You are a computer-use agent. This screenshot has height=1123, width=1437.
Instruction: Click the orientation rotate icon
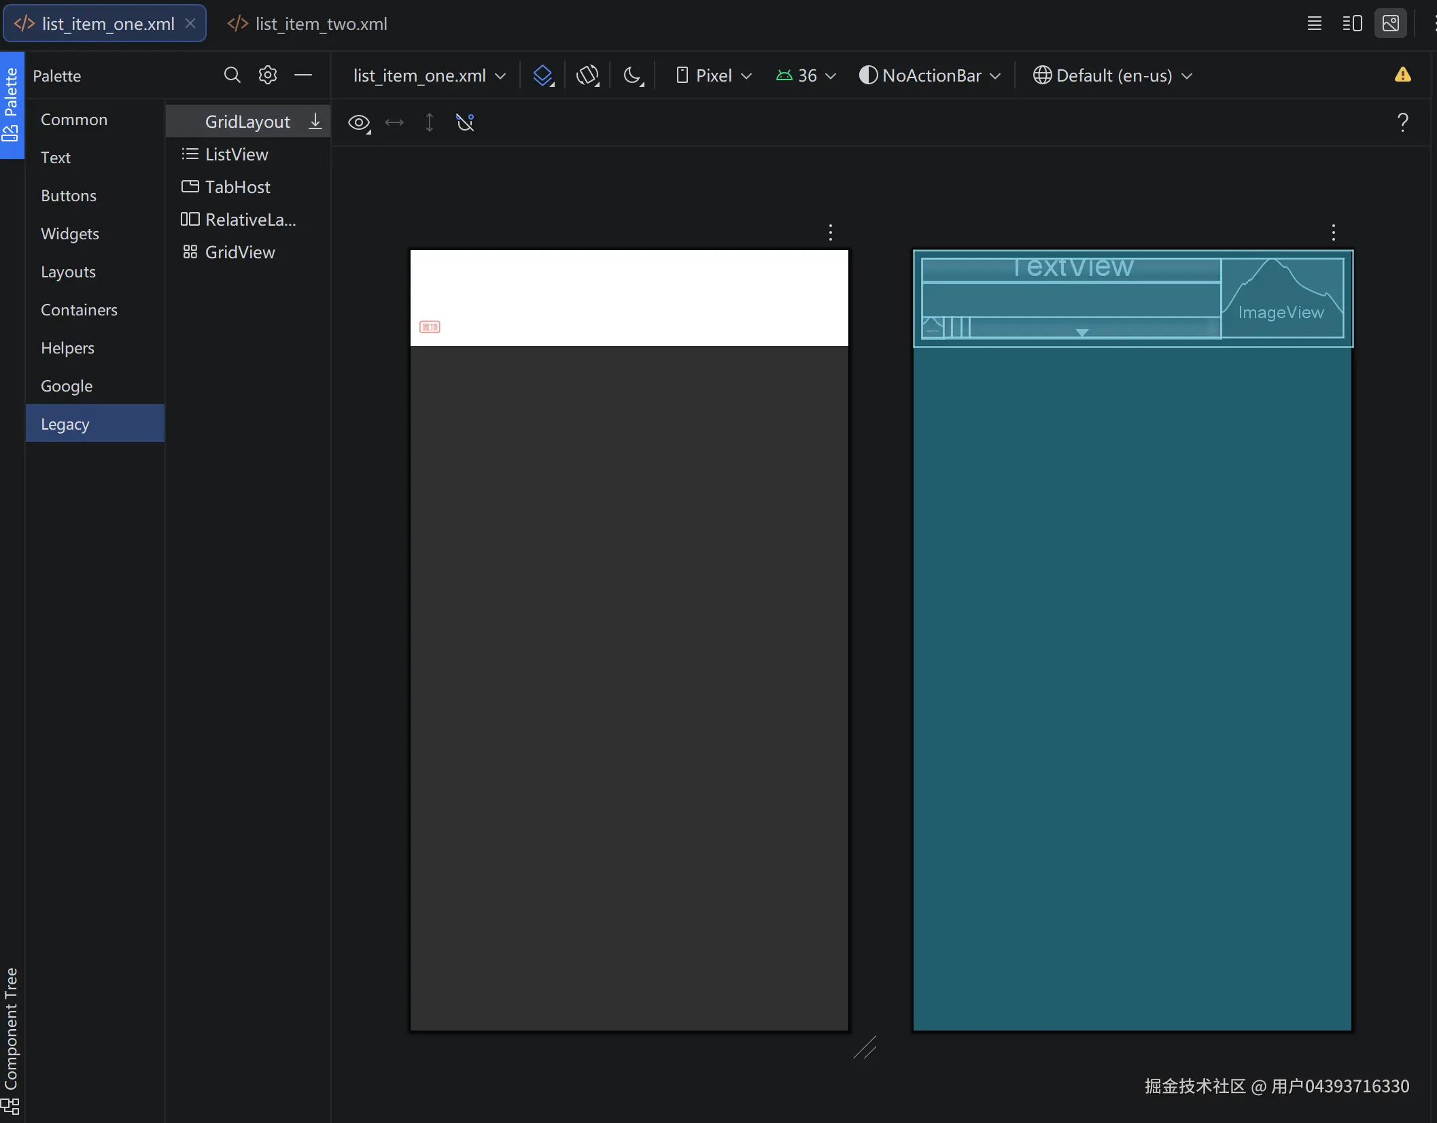click(587, 75)
